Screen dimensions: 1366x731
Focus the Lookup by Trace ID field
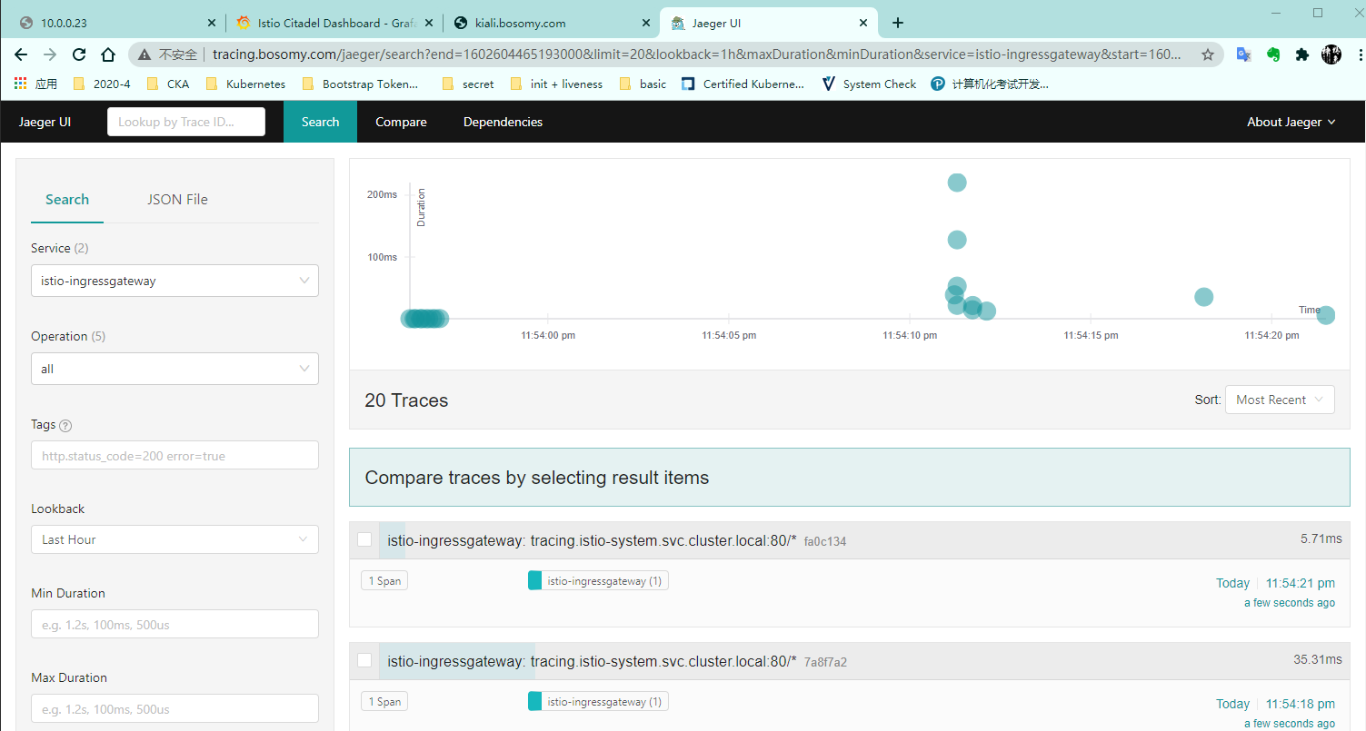(186, 122)
